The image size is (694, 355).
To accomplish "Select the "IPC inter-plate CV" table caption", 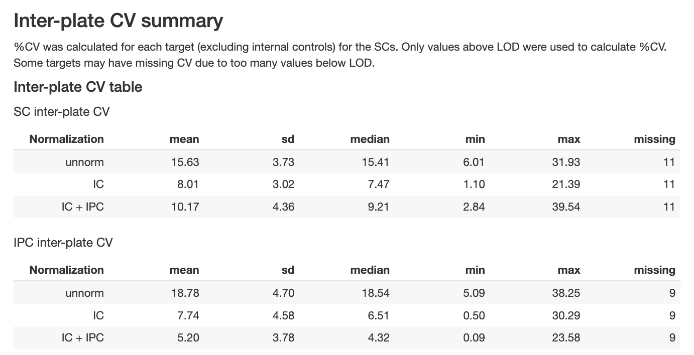I will point(63,243).
